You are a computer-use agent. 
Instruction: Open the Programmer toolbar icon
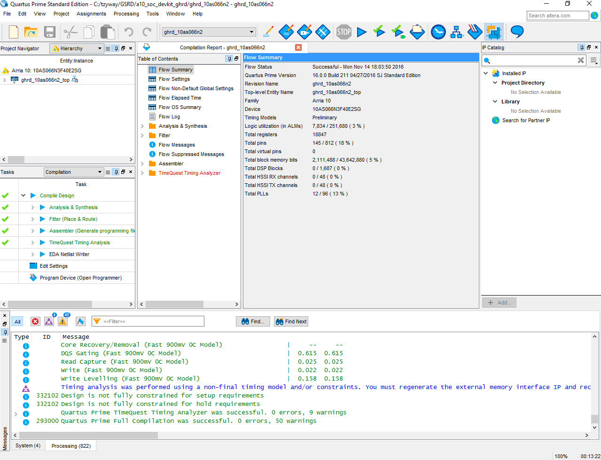(475, 32)
